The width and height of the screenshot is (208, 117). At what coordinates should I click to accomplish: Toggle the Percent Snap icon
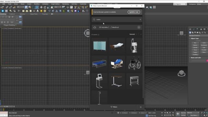tap(83, 7)
